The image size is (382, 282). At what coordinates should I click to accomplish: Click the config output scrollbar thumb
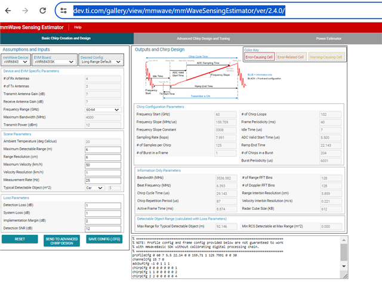tap(344, 252)
